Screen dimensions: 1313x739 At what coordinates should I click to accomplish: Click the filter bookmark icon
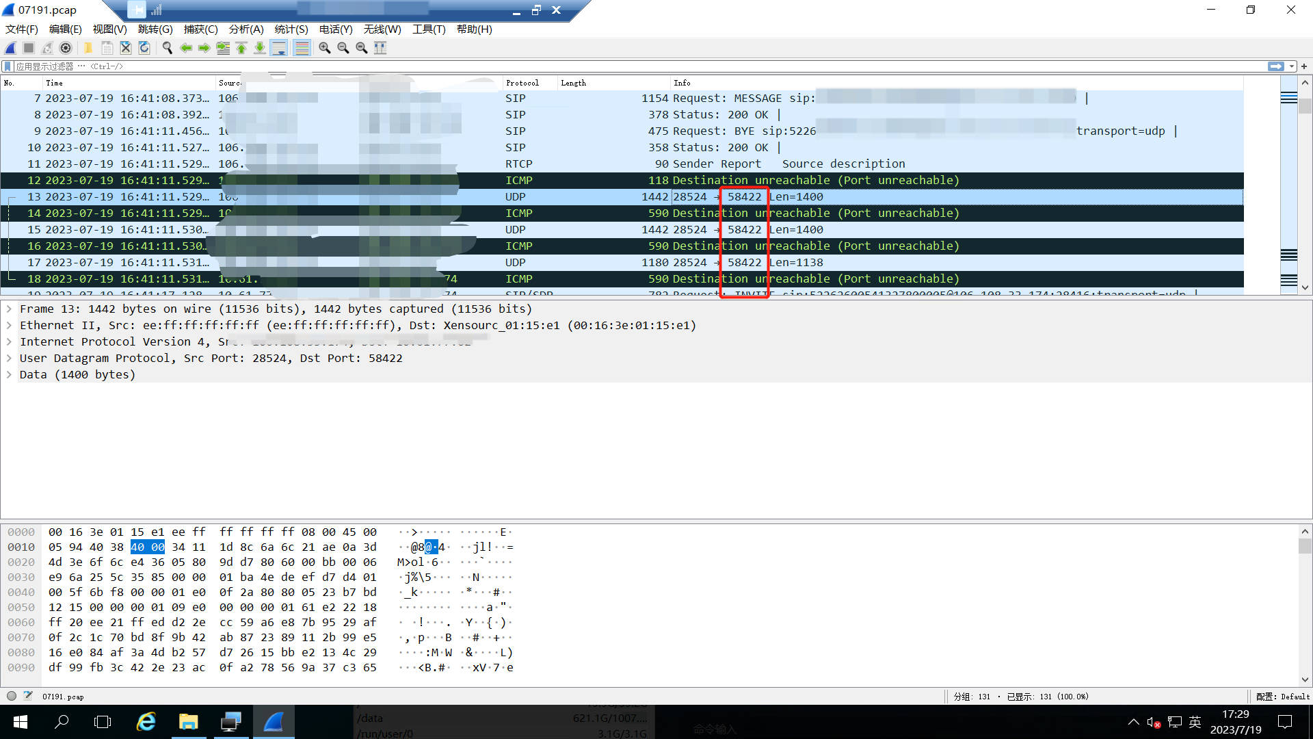point(8,66)
